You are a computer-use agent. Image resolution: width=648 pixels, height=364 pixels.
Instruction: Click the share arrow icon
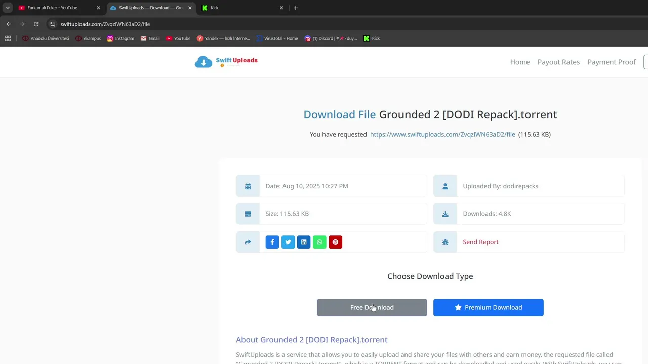[x=248, y=242]
